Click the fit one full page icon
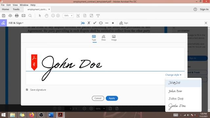Screen dimensions: 210x118 tap(85, 16)
